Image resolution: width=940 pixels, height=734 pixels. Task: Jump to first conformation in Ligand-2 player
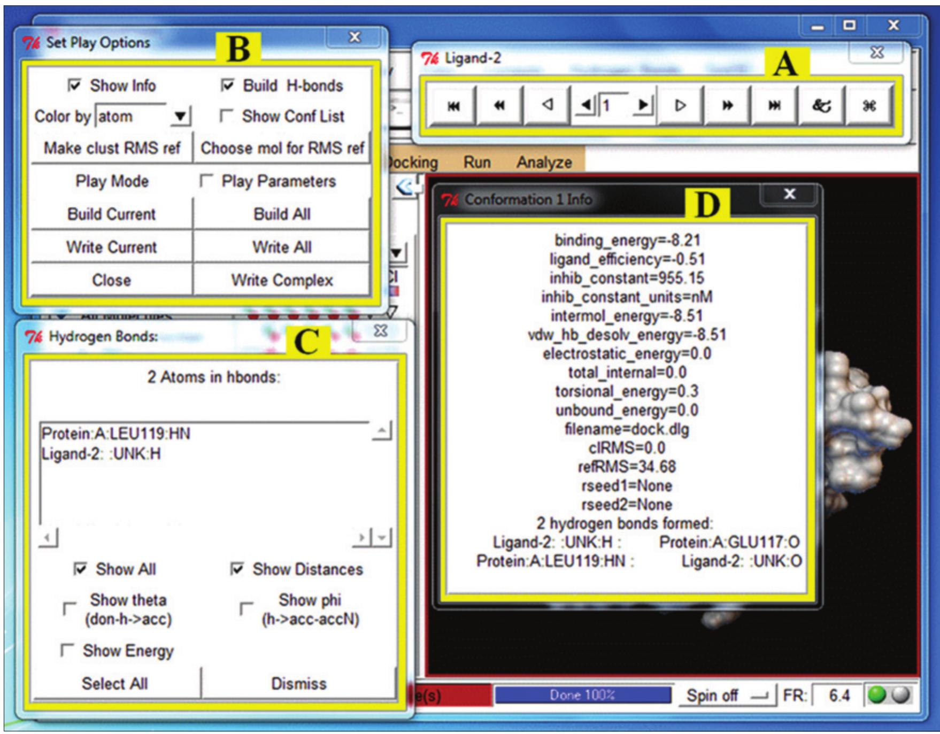pyautogui.click(x=453, y=106)
